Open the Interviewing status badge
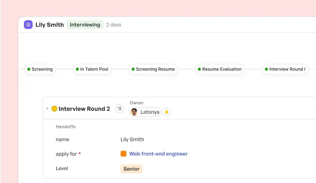 click(x=85, y=25)
